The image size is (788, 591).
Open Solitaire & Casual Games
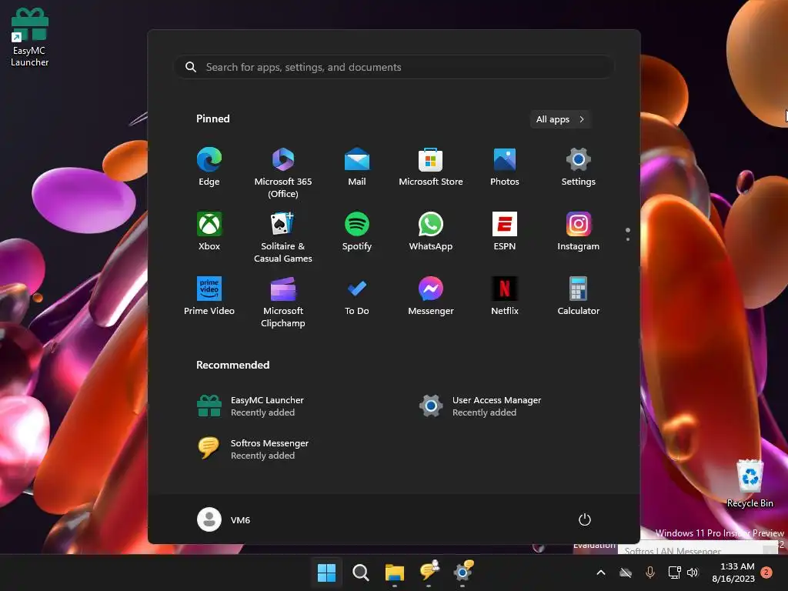coord(283,237)
